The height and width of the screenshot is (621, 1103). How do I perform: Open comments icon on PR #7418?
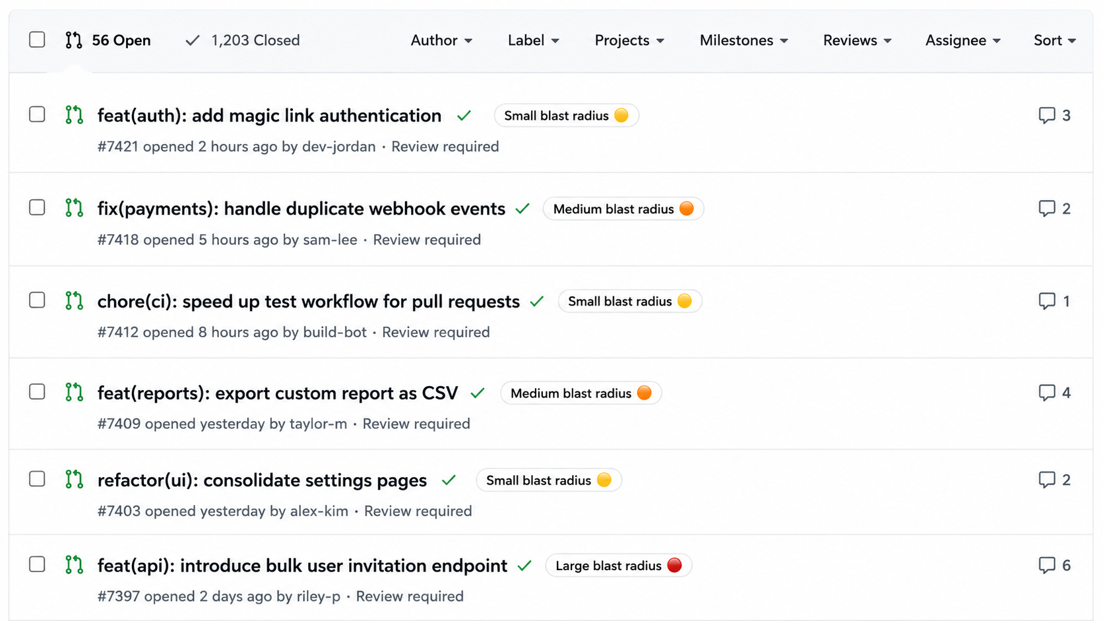1047,209
